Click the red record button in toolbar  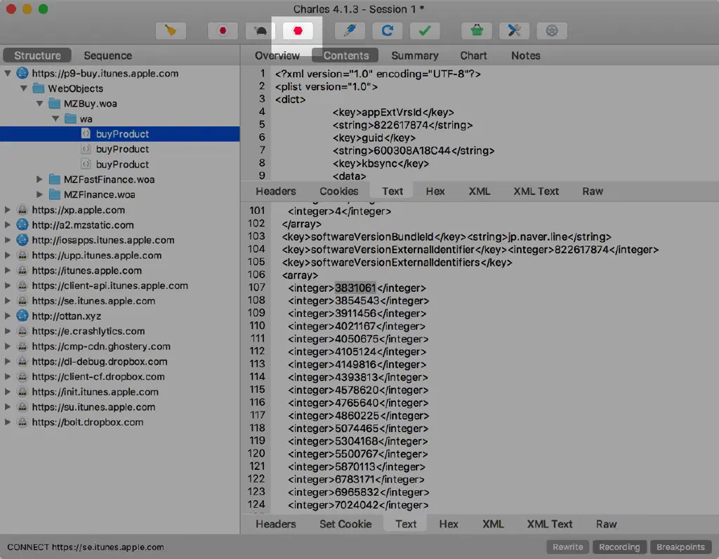pos(223,31)
